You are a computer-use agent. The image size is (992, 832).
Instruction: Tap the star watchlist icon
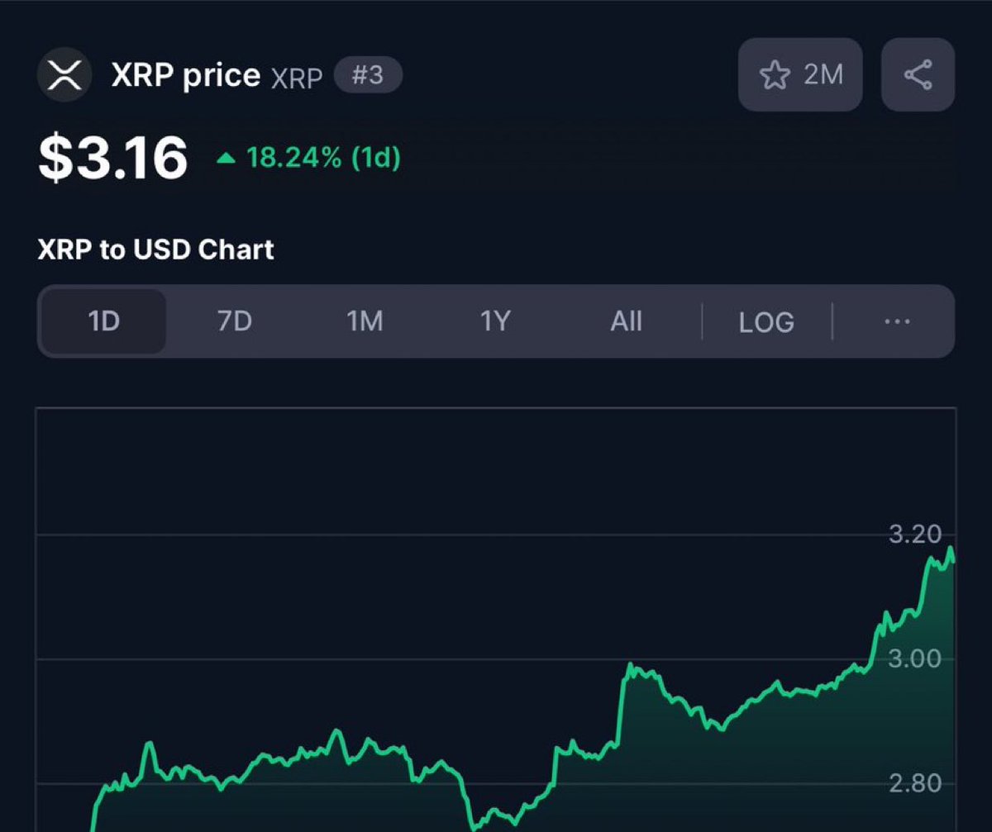click(x=775, y=75)
